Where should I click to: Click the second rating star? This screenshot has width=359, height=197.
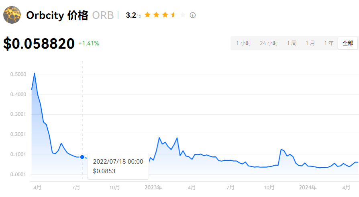tap(156, 15)
